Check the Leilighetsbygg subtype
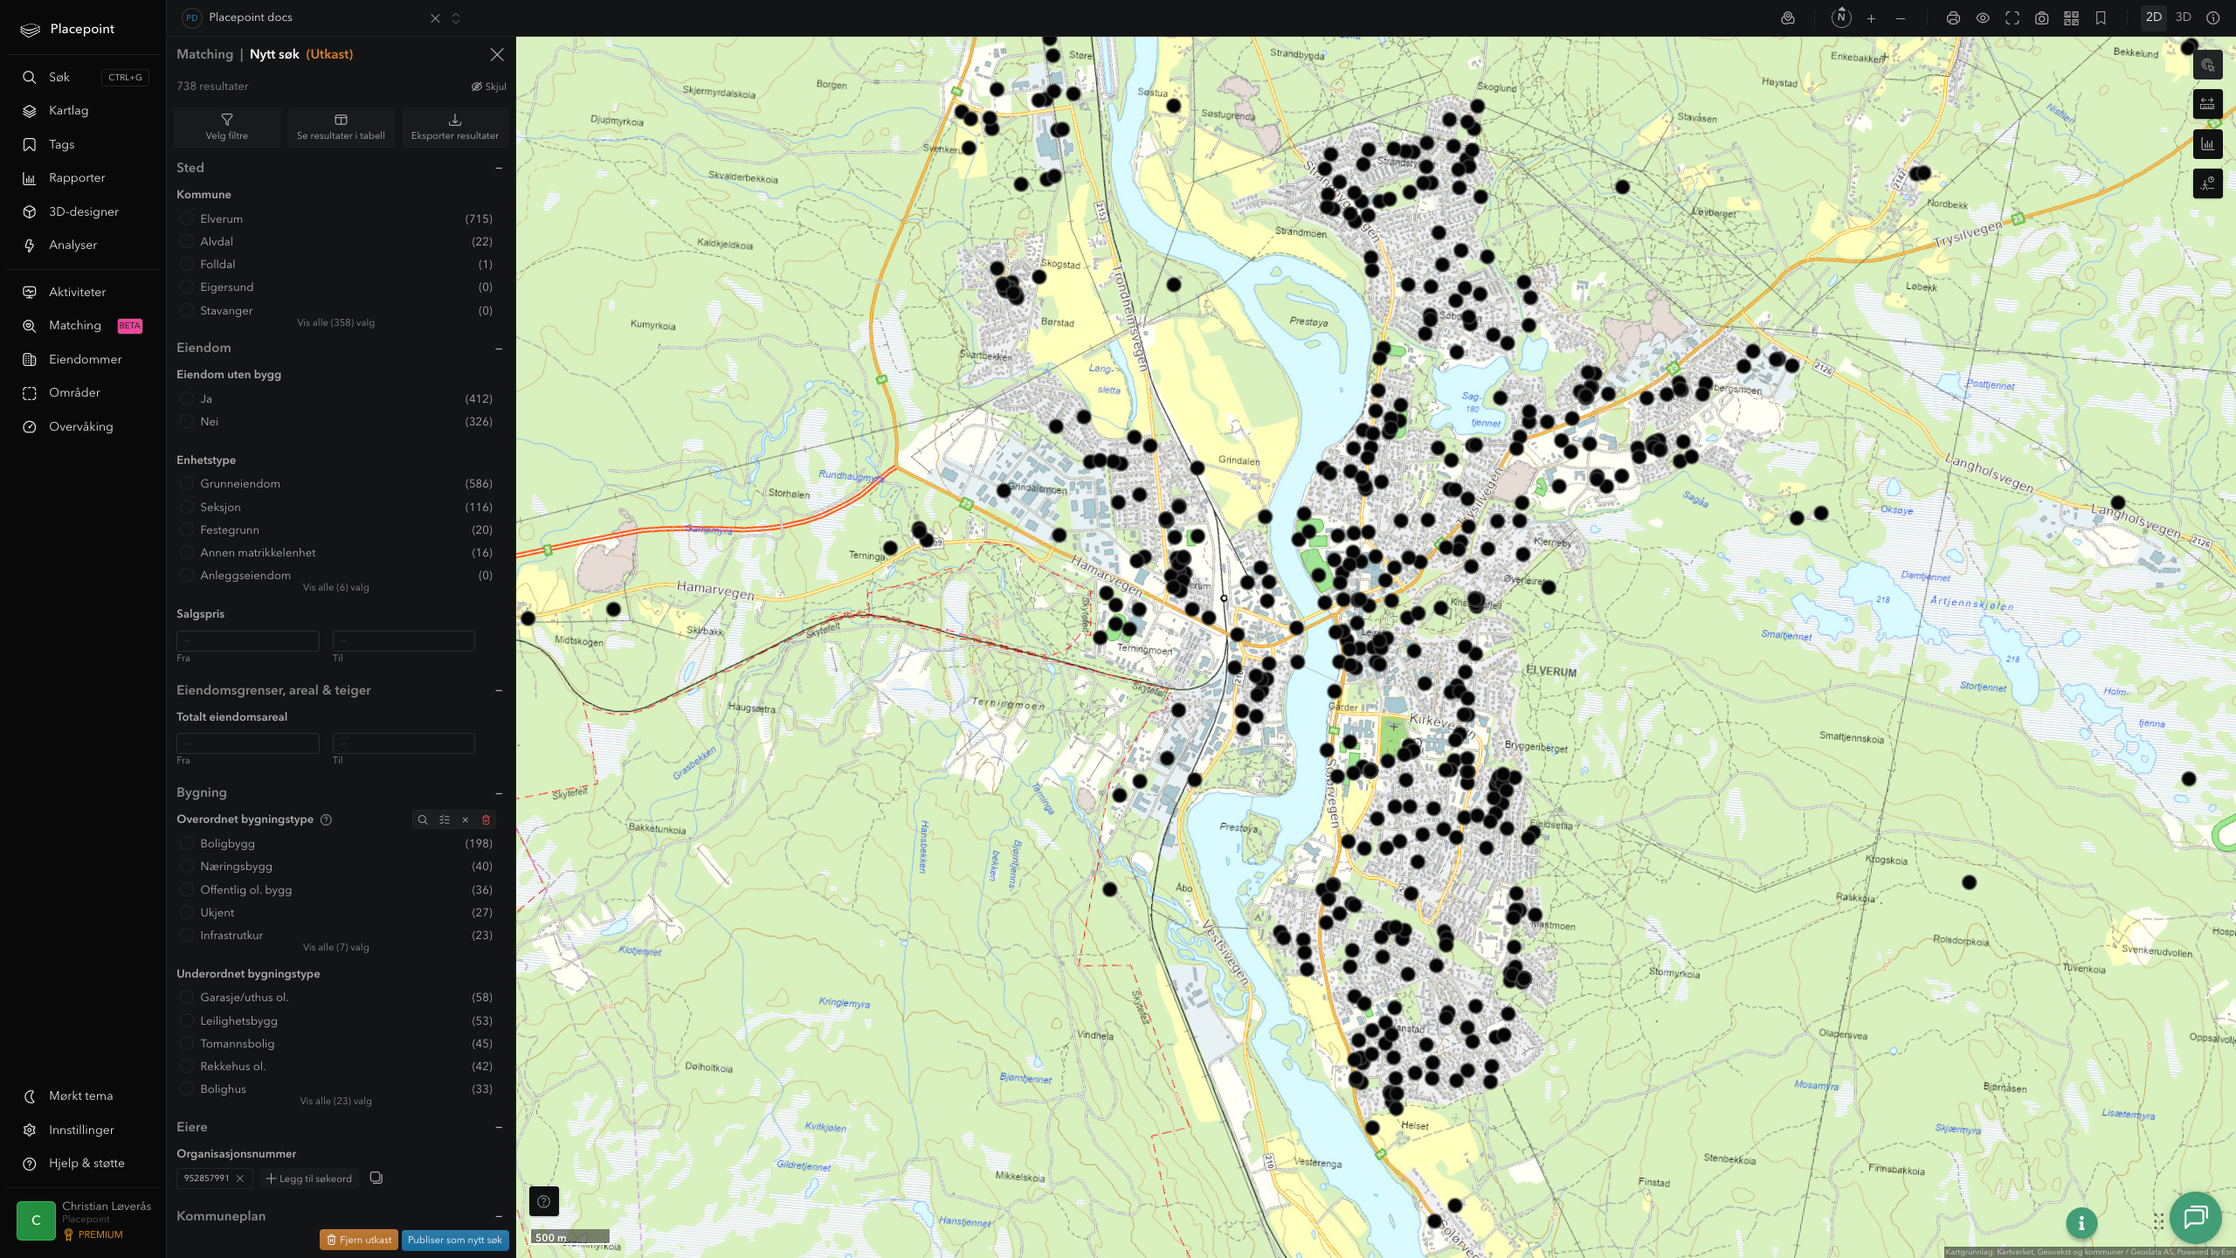 (186, 1020)
